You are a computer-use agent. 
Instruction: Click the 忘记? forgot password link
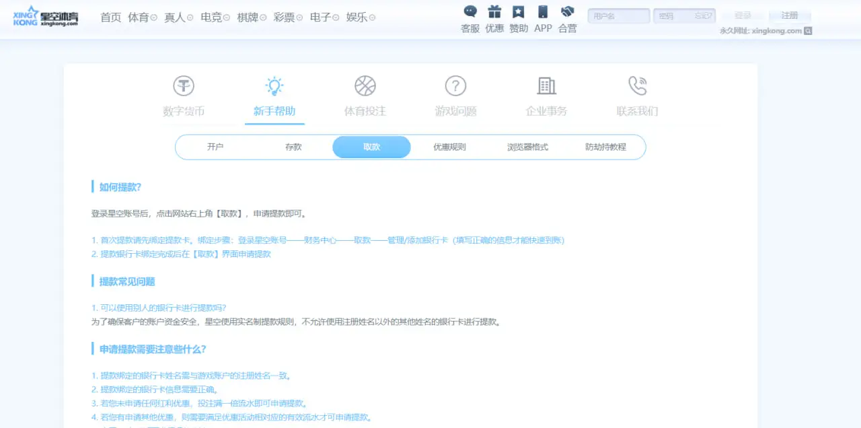(x=703, y=15)
